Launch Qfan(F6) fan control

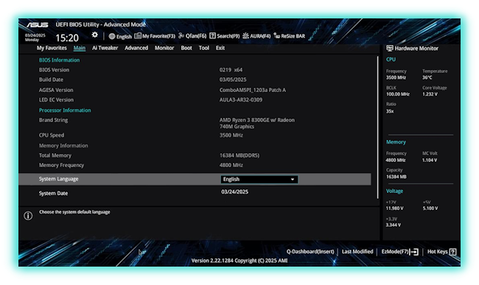pyautogui.click(x=192, y=36)
